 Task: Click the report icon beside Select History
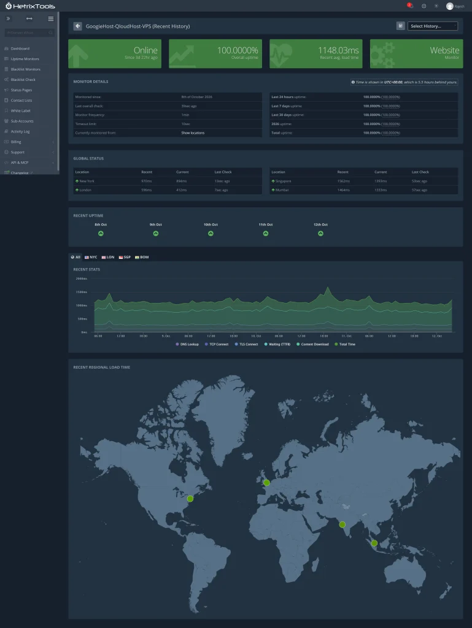point(400,26)
